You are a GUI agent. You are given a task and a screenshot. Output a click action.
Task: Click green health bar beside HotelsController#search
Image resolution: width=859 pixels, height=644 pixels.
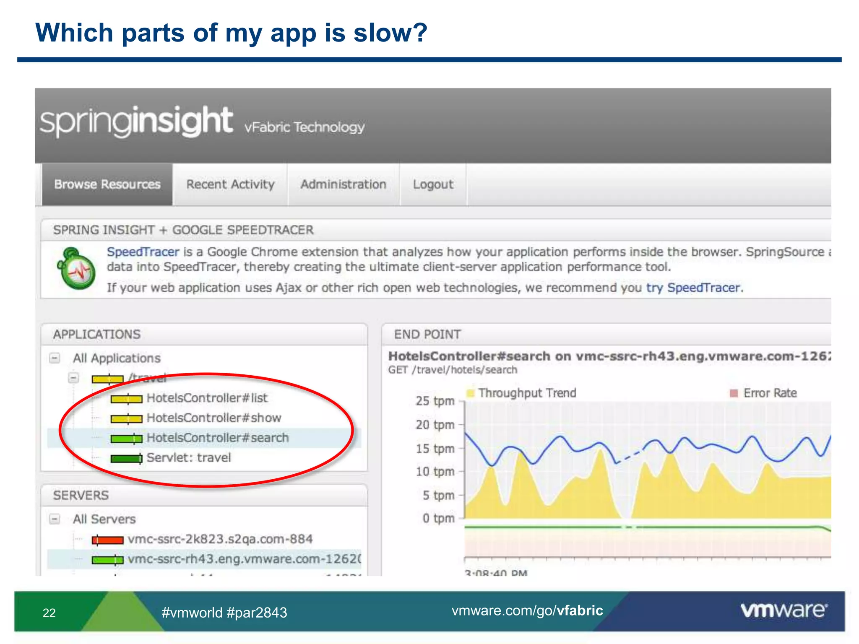coord(127,439)
